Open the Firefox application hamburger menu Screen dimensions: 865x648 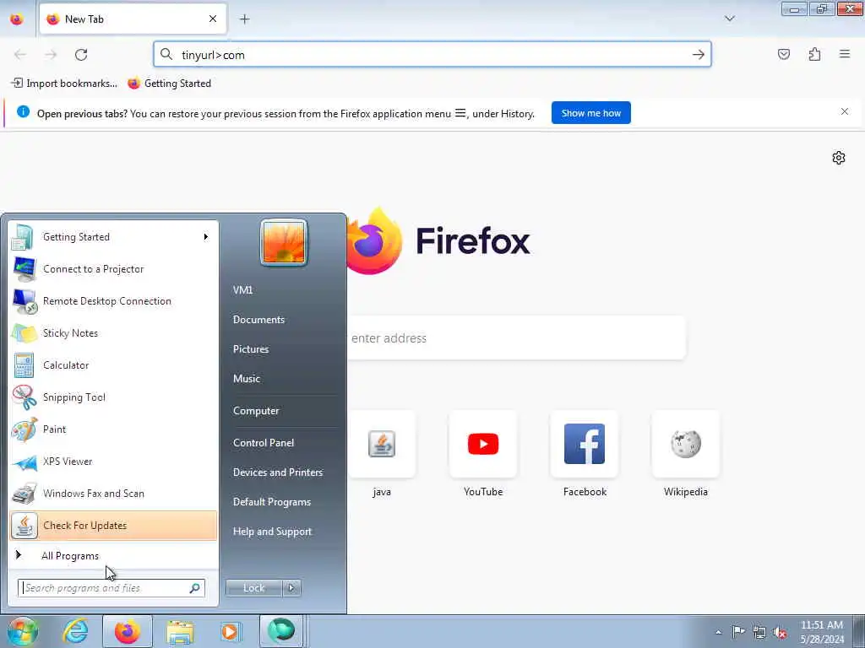845,54
